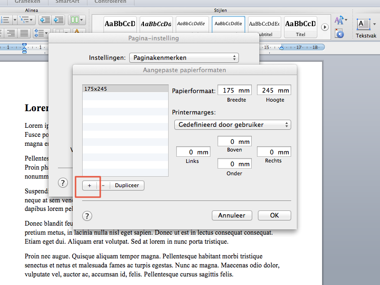Open the Tekstvak dropdown arrow

[374, 24]
